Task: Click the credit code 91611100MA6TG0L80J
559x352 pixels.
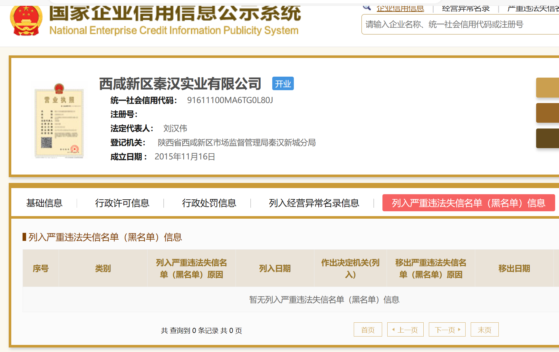Action: [x=230, y=100]
